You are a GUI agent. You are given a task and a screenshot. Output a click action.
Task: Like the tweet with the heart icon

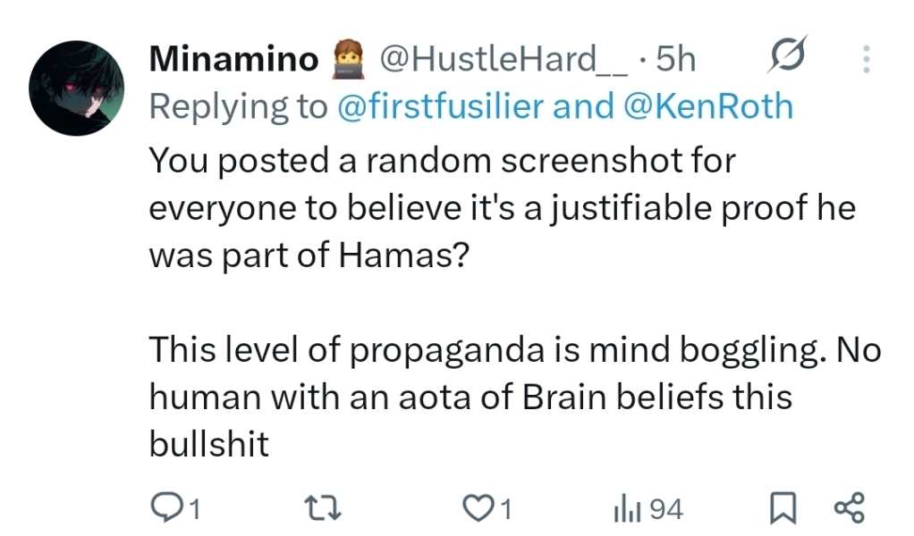[x=479, y=509]
